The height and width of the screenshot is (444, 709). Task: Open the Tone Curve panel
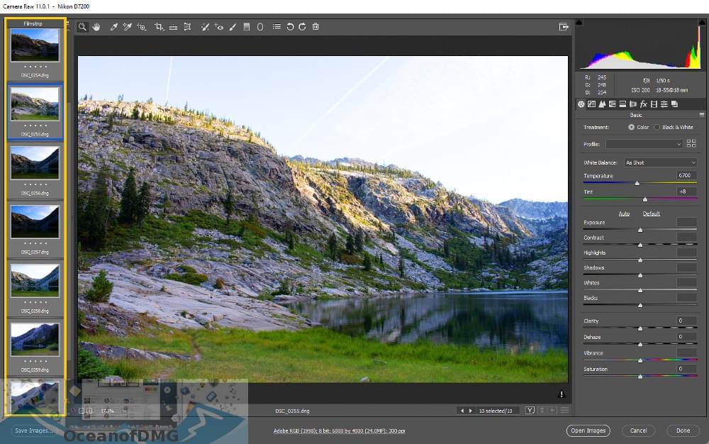point(591,104)
